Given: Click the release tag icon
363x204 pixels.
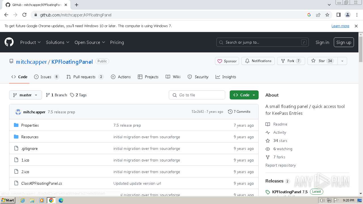Looking at the screenshot, I should (x=268, y=192).
